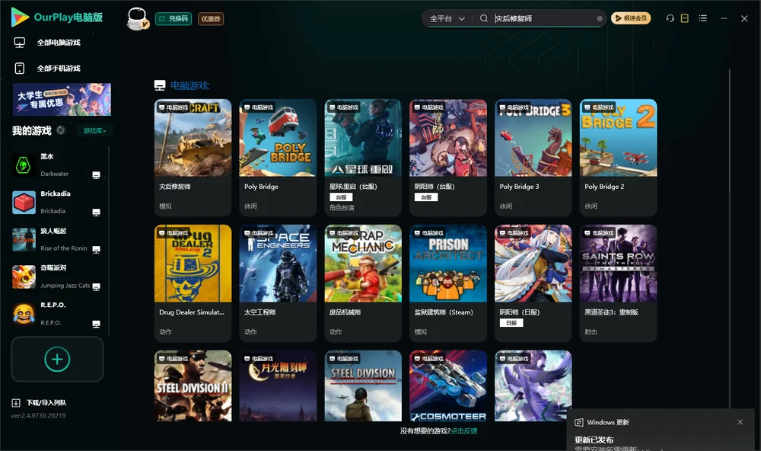This screenshot has height=451, width=761.
Task: Click the PC icon on the Darkwater row
Action: [x=96, y=175]
